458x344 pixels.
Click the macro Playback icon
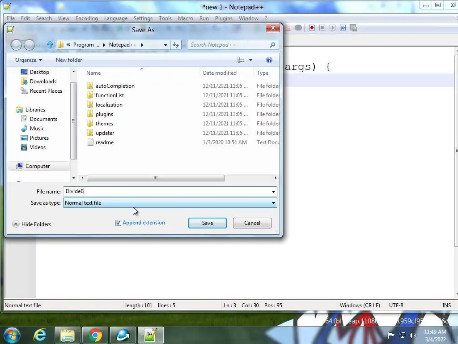tap(332, 28)
